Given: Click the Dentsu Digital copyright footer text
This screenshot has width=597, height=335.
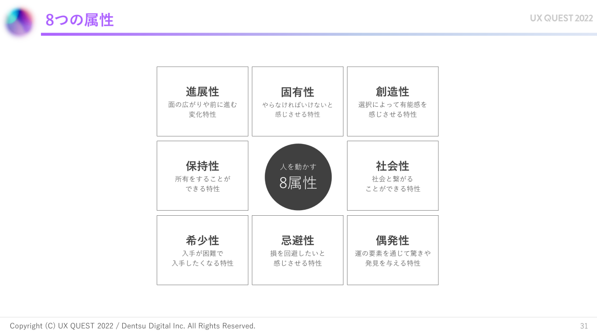Looking at the screenshot, I should pyautogui.click(x=132, y=326).
